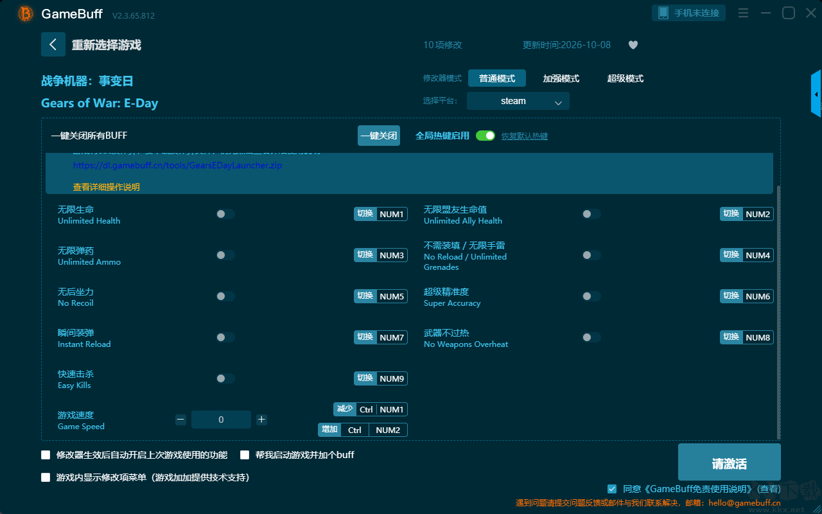Click (查看) next to disclaimer agreement
The image size is (822, 514).
(769, 489)
